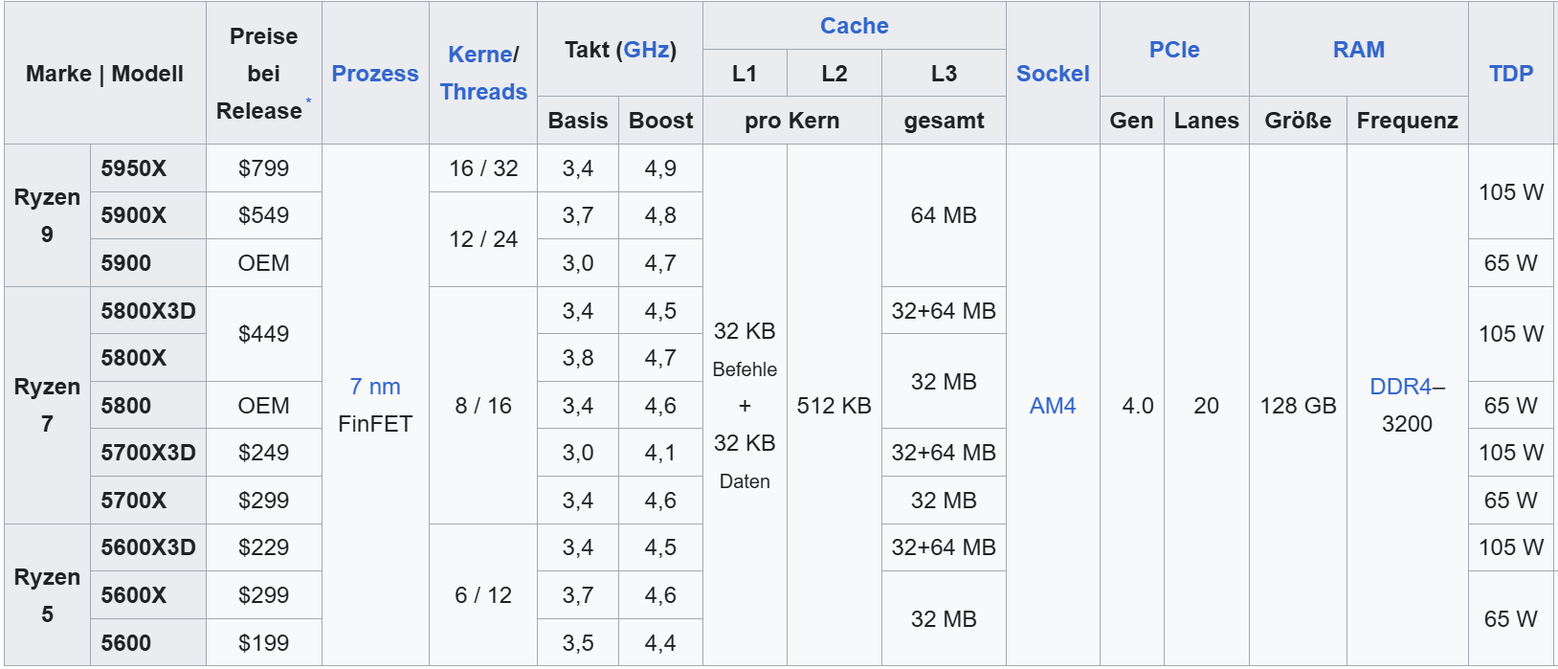The width and height of the screenshot is (1558, 669).
Task: Follow the 7 nm process link
Action: (374, 387)
